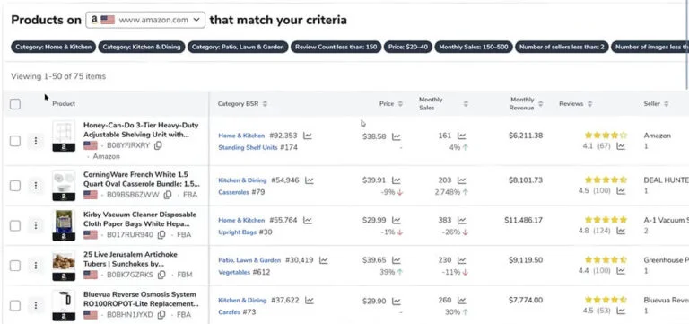Open price chart next to $38.58

point(397,136)
